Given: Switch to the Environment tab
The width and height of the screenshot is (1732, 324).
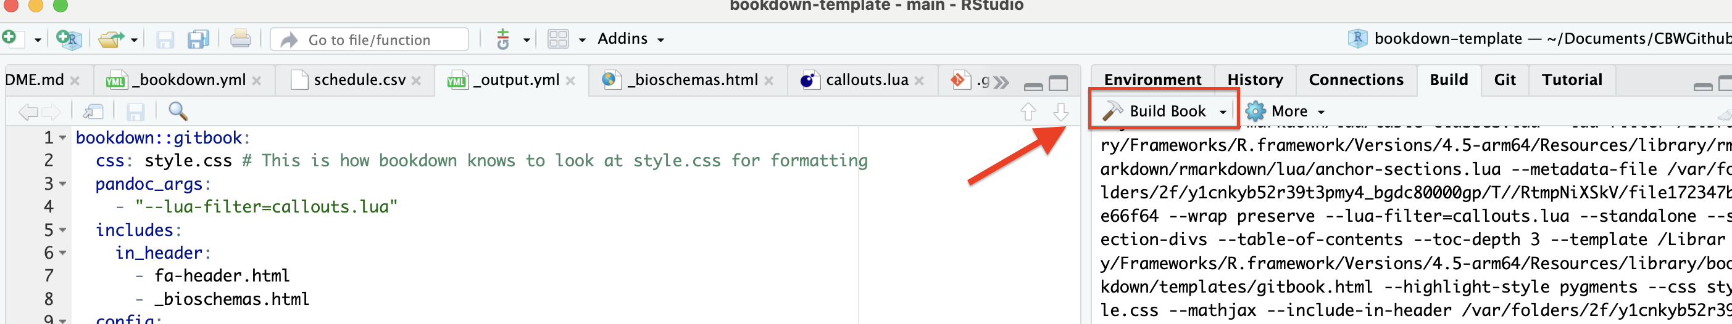Looking at the screenshot, I should pyautogui.click(x=1152, y=80).
